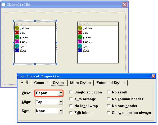
Task: Click the "blue" label in right list
Action: pos(86,51)
